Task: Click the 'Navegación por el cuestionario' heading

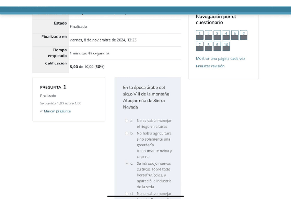Action: (x=216, y=20)
